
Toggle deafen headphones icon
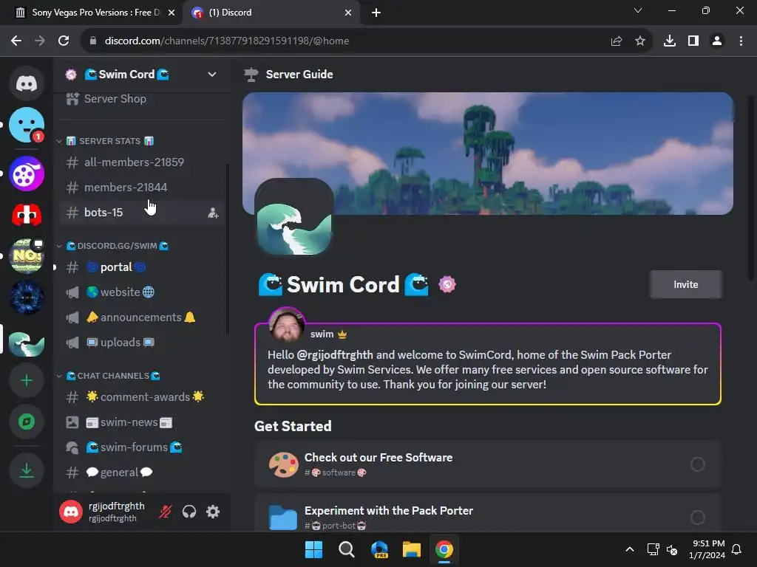[x=189, y=512]
